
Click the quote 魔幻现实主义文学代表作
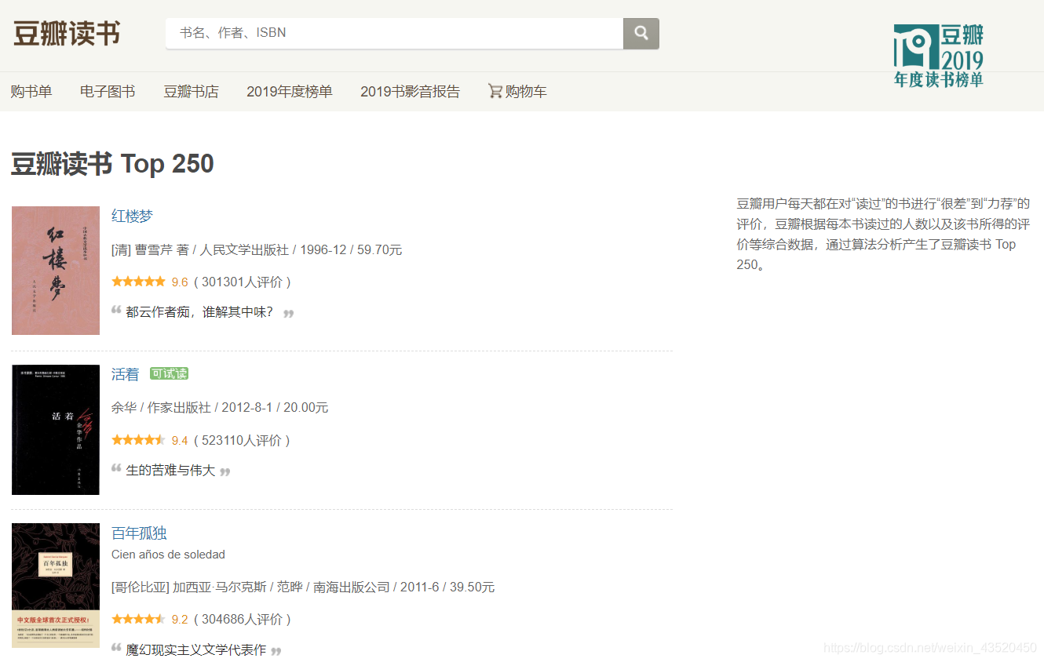[196, 650]
